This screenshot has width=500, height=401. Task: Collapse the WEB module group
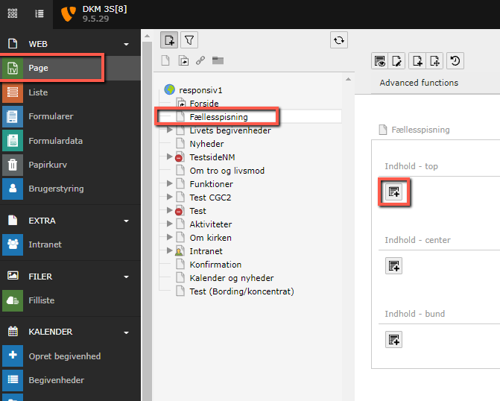tap(127, 44)
